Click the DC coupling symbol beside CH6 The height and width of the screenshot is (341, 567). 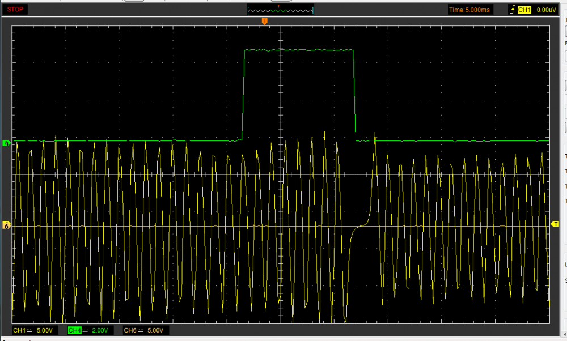(142, 330)
